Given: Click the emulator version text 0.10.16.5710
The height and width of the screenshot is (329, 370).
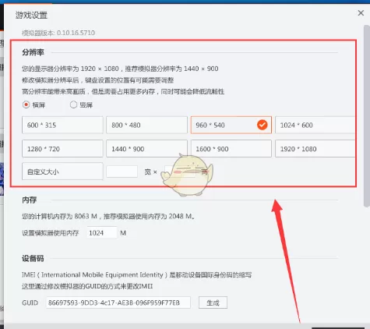Looking at the screenshot, I should (x=58, y=33).
